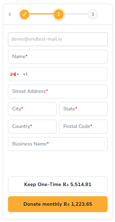The width and height of the screenshot is (115, 222).
Task: Click the red asterisk beside Name
Action: (27, 56)
